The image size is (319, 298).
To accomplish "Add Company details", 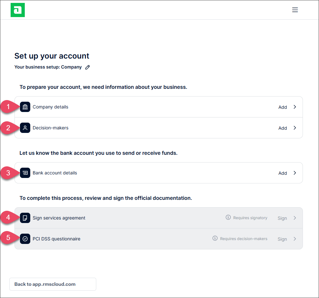I will click(x=283, y=107).
